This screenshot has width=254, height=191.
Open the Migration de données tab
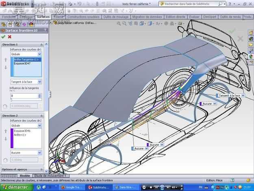[147, 17]
